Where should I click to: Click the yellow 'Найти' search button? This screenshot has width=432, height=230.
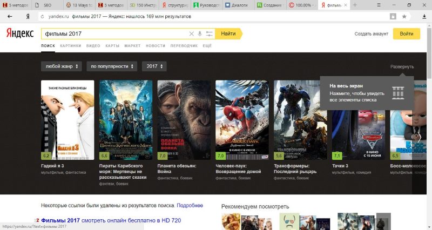pos(228,33)
